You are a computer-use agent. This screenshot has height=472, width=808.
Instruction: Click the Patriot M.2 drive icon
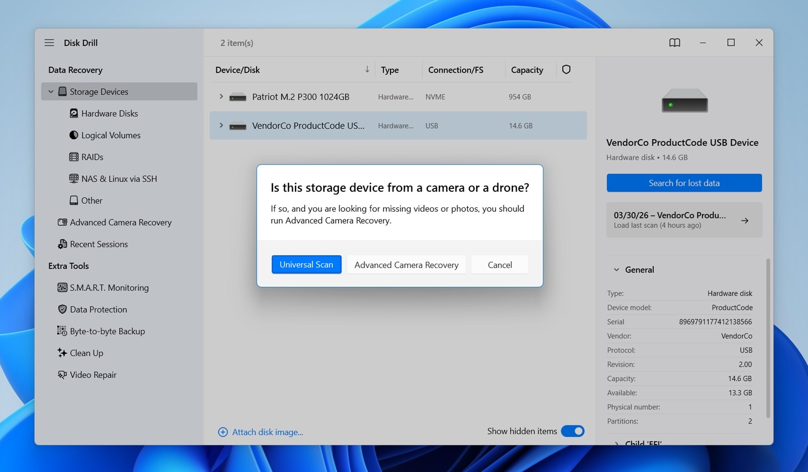pyautogui.click(x=238, y=97)
